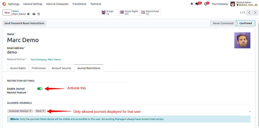Open the Users & Companies menu

click(x=57, y=4)
